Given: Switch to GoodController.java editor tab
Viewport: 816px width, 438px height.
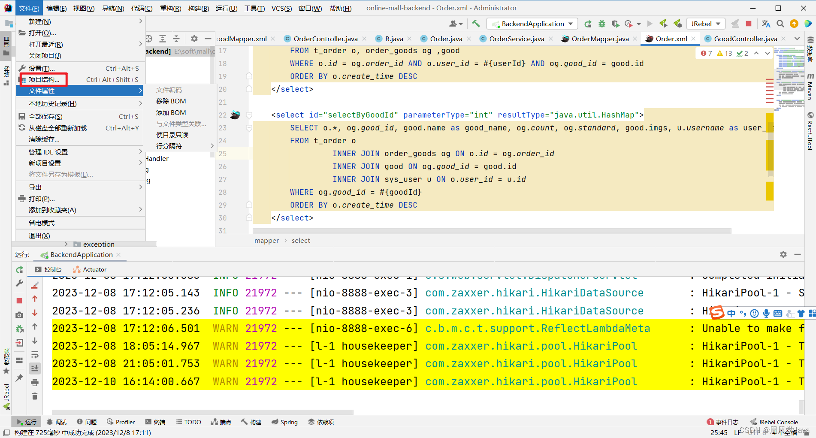Looking at the screenshot, I should coord(745,39).
